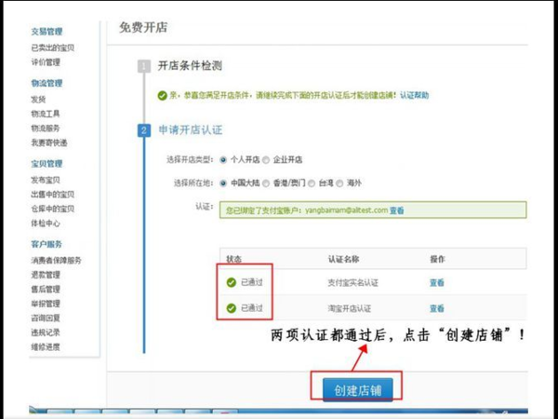Click step 2 number badge 申请开店认证

[144, 130]
